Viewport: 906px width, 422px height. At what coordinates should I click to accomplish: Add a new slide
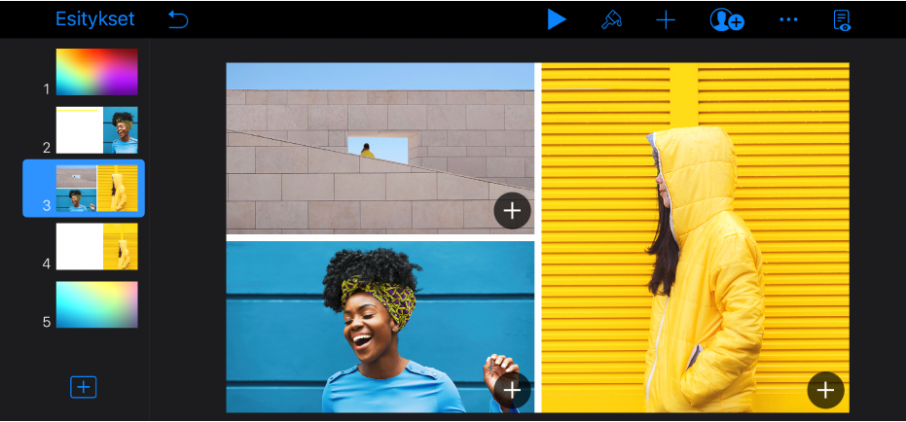[x=84, y=387]
